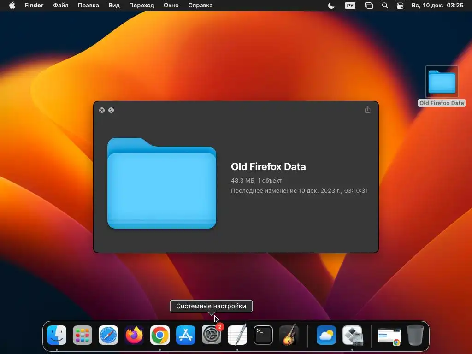This screenshot has width=472, height=354.
Task: Restore the minimized Chrome window
Action: (389, 336)
